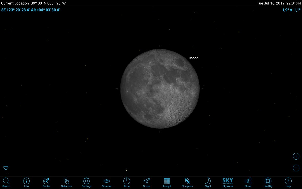Open the Observe eye menu

(x=106, y=182)
